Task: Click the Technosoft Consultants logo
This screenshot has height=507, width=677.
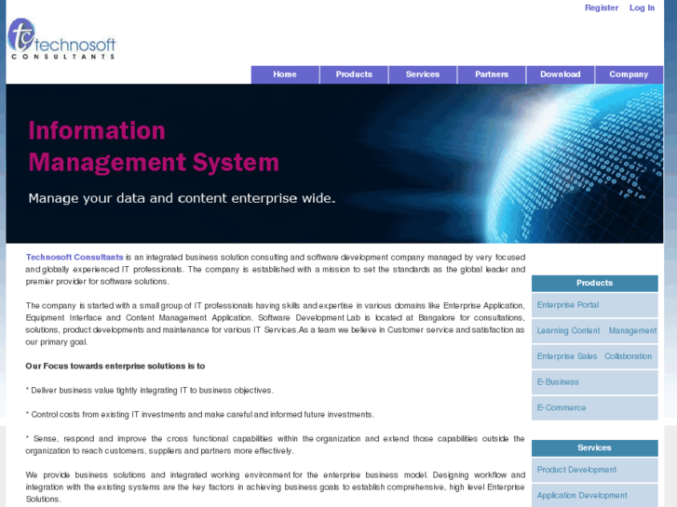Action: [61, 39]
